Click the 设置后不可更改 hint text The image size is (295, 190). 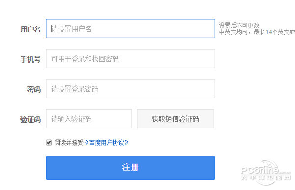[239, 25]
